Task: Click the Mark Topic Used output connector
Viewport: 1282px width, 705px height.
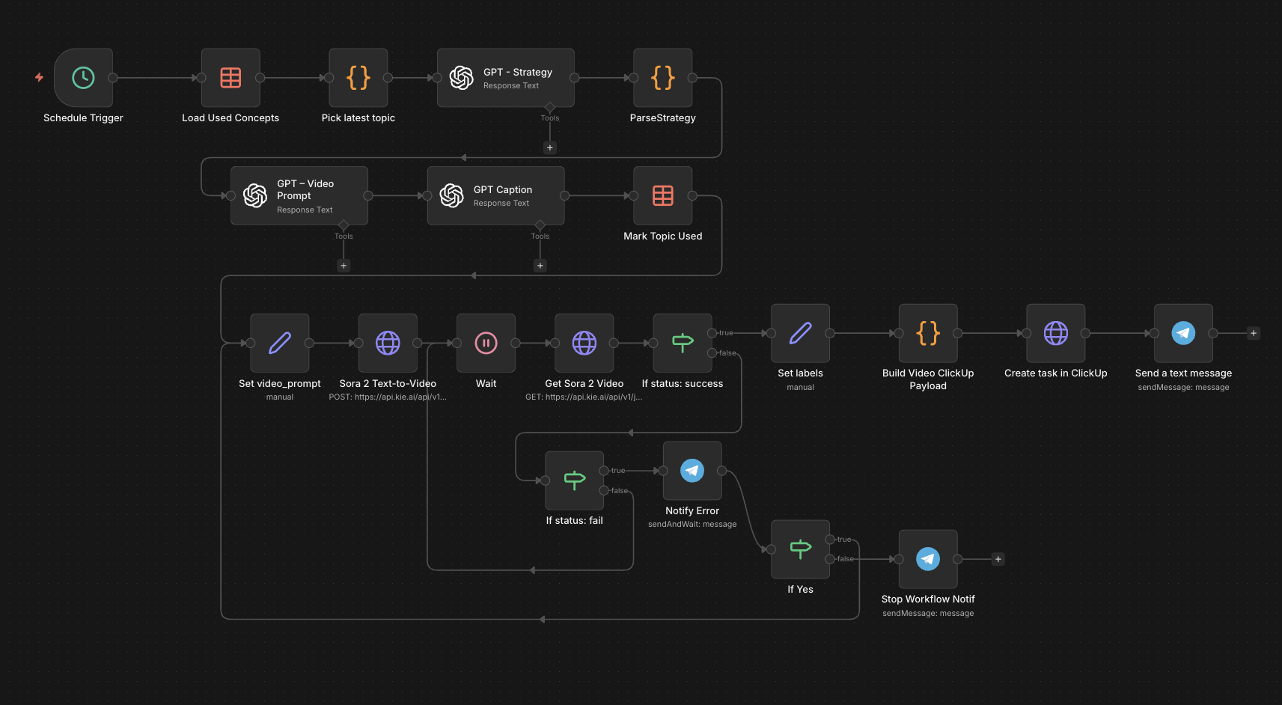Action: pyautogui.click(x=692, y=195)
